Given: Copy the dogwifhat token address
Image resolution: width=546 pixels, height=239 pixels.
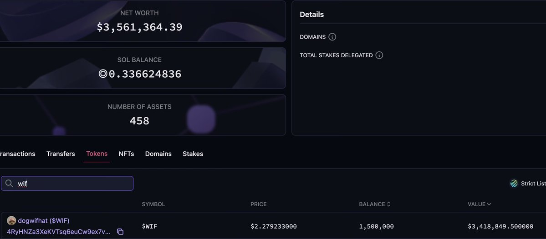Looking at the screenshot, I should click(120, 231).
